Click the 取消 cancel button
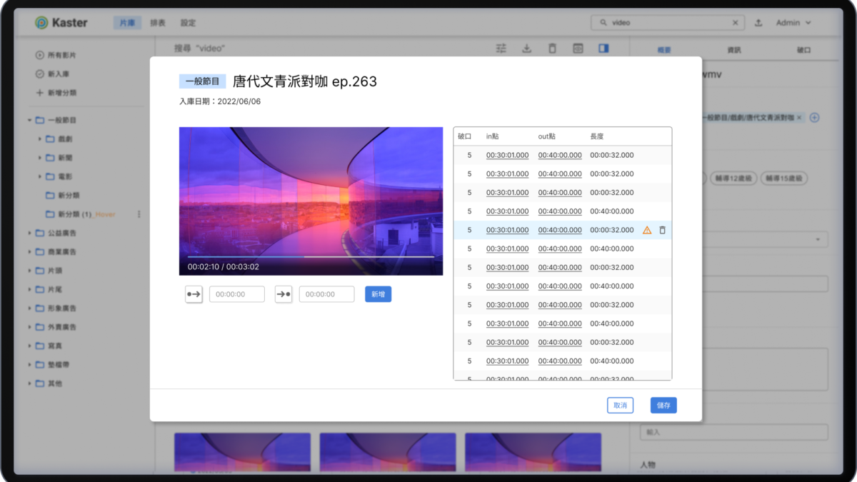 click(620, 406)
